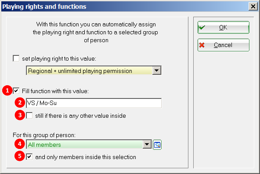Screen dimensions: 260x174
Task: Open the magnifier search icon beside All members
Action: tap(157, 145)
